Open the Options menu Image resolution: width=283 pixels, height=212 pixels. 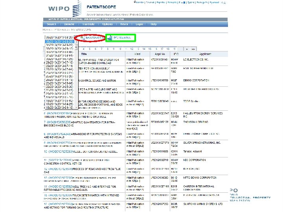pyautogui.click(x=107, y=24)
